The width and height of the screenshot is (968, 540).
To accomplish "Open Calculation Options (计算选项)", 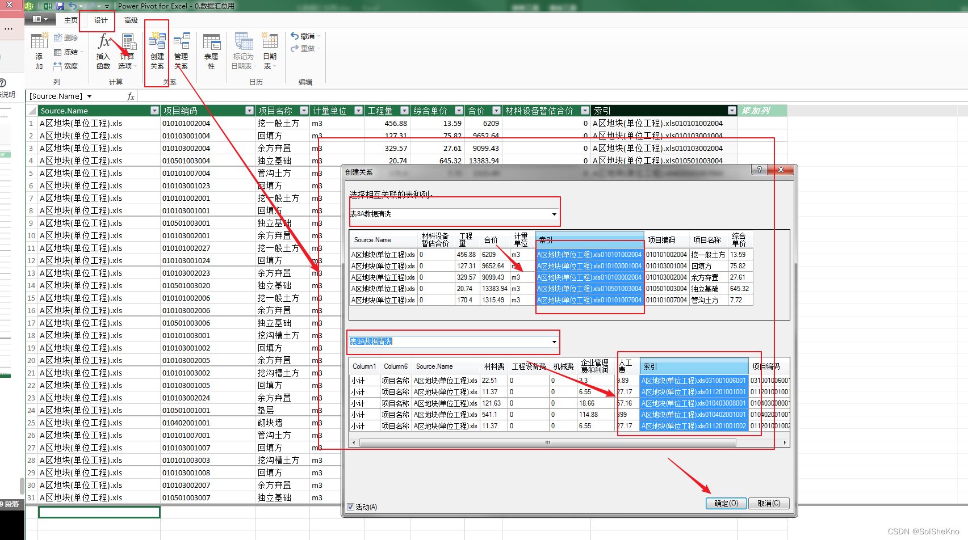I will [x=127, y=51].
